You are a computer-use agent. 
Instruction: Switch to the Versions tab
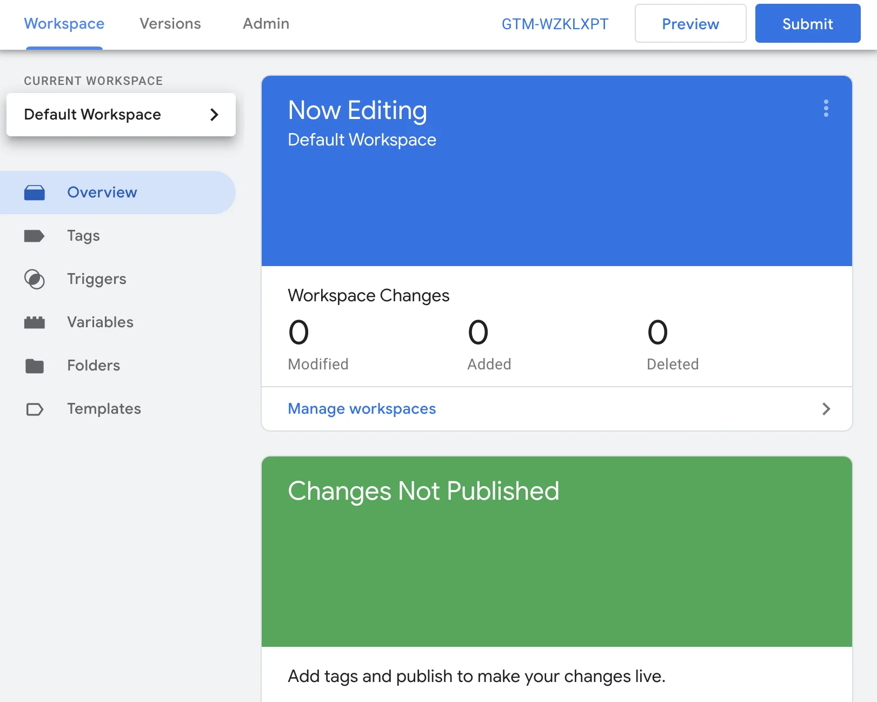(x=170, y=24)
